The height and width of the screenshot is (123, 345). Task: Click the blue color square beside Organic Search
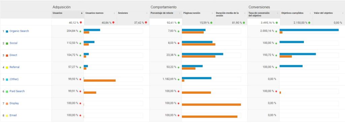coord(7,31)
